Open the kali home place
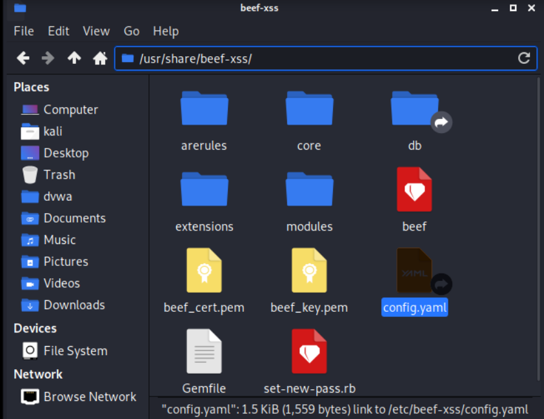The width and height of the screenshot is (544, 419). click(42, 132)
